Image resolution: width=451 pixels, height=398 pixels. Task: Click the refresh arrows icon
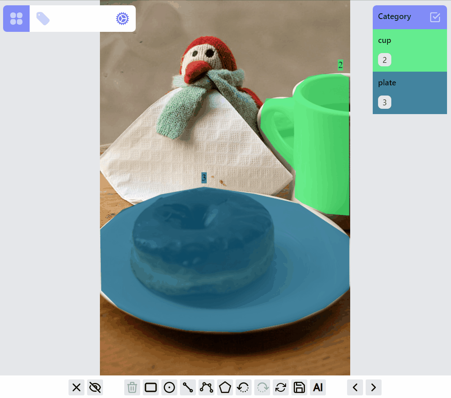(x=281, y=387)
